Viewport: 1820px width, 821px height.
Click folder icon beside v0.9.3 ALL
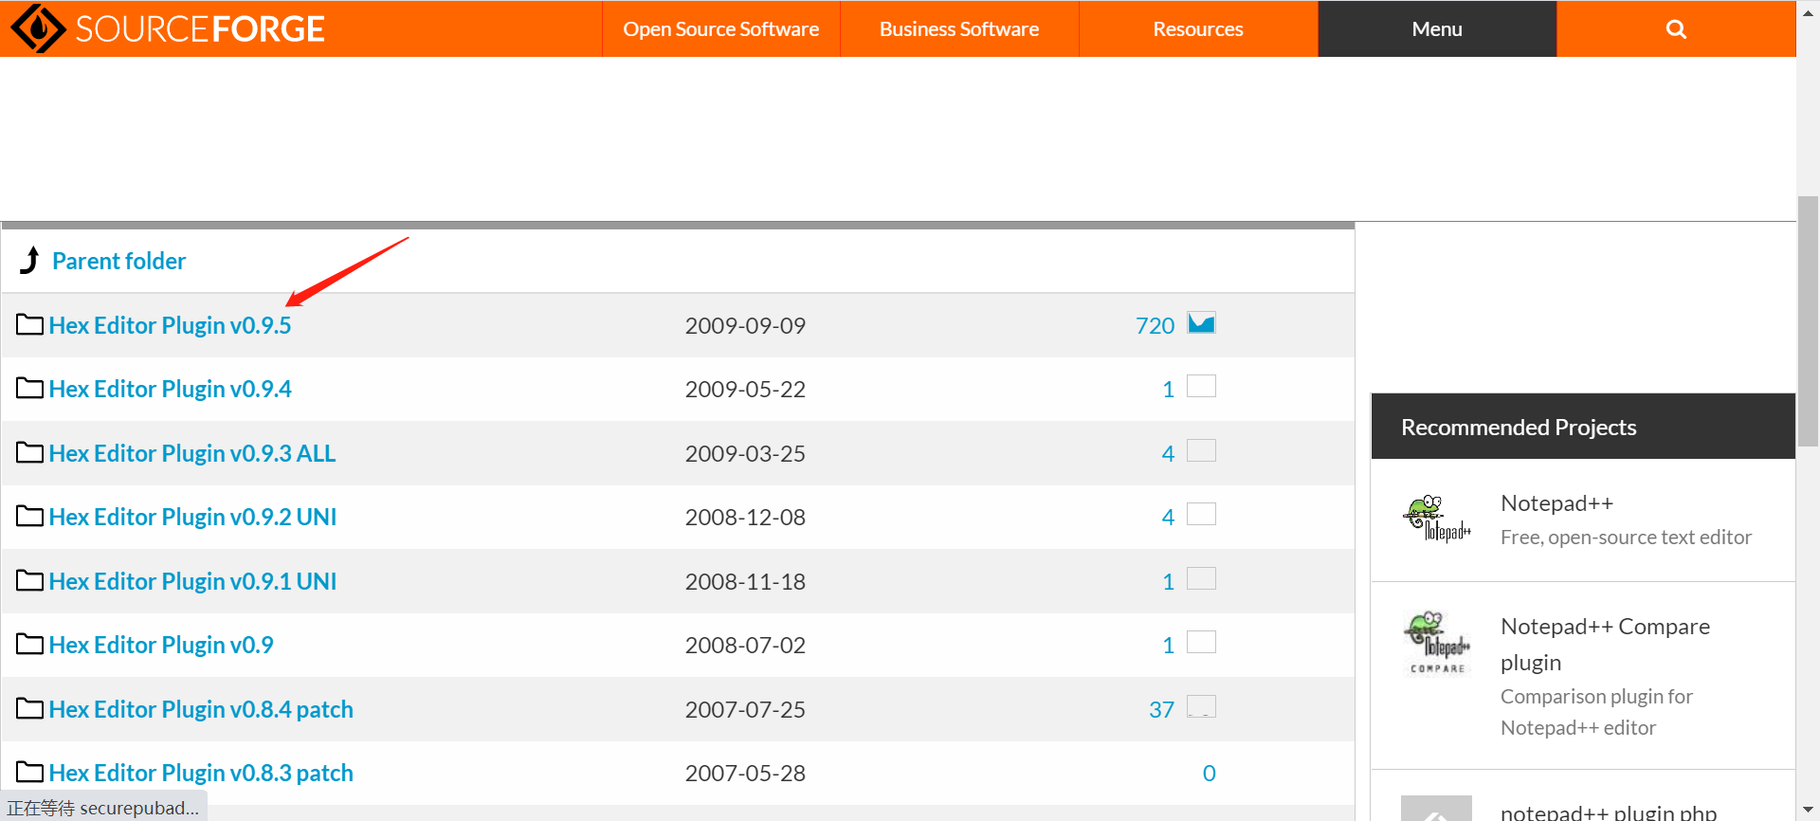coord(30,452)
